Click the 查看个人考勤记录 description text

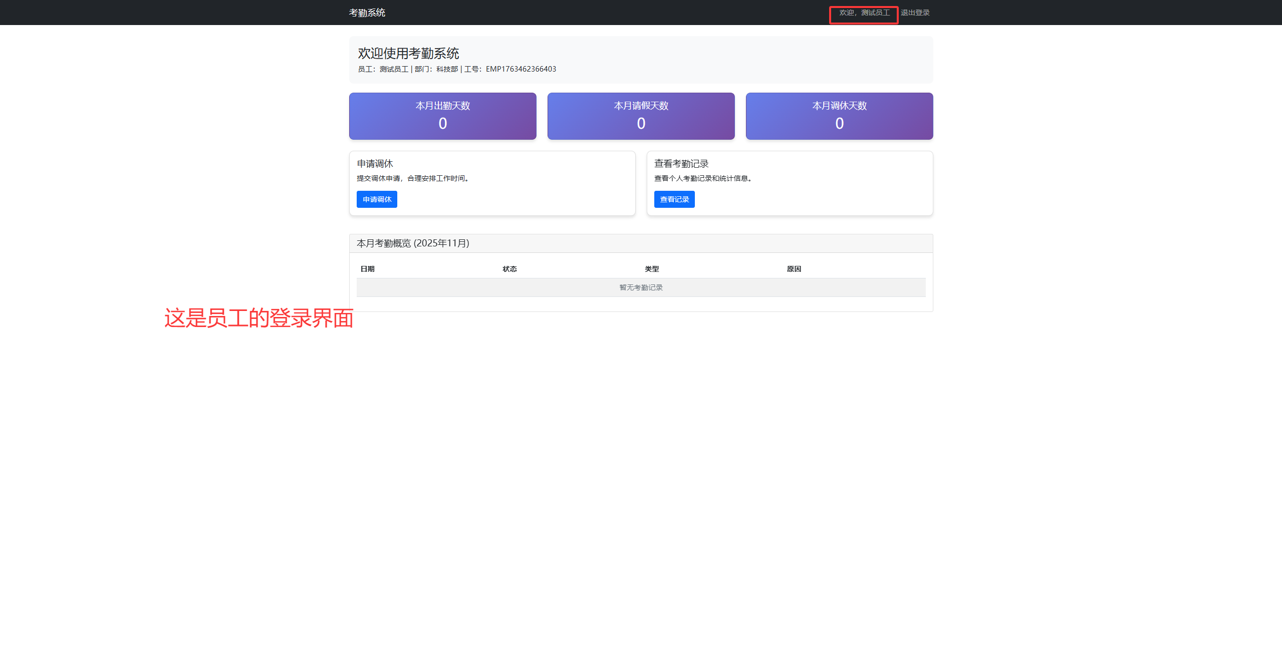[702, 178]
